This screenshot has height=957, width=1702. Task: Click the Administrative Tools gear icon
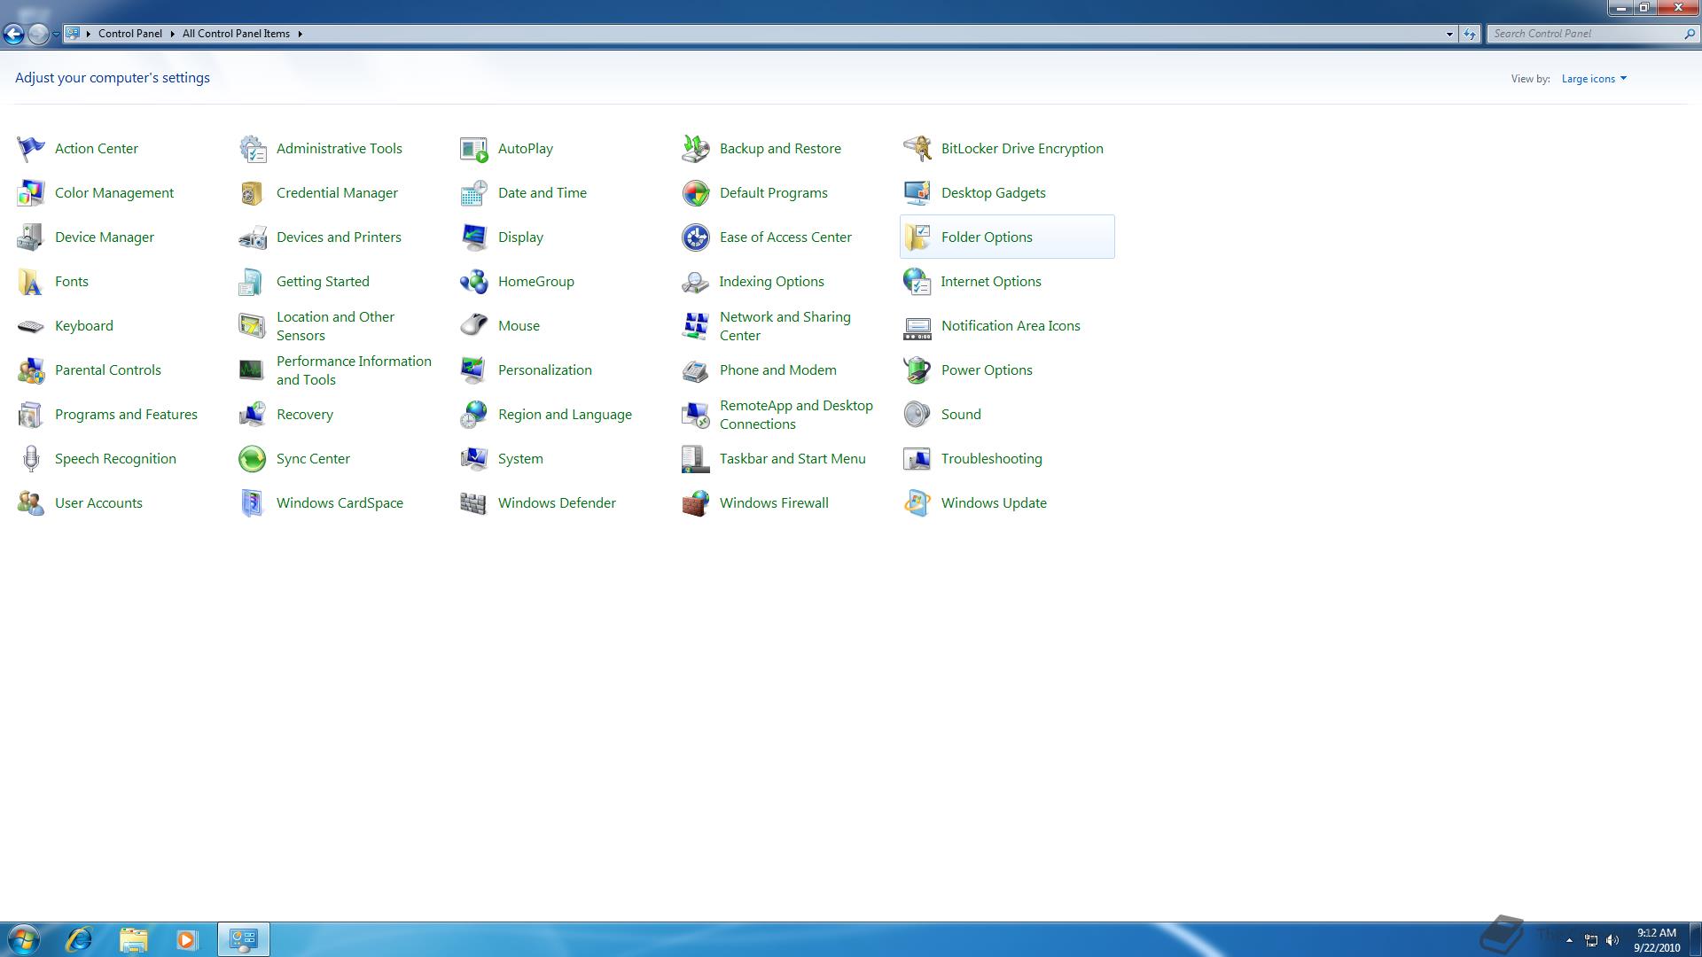click(253, 148)
